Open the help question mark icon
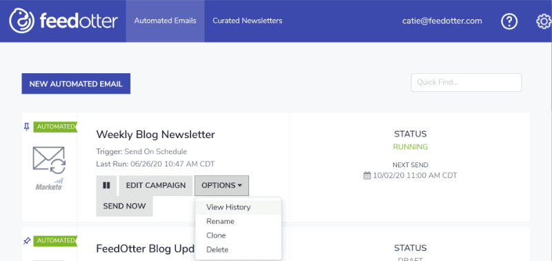 tap(509, 21)
